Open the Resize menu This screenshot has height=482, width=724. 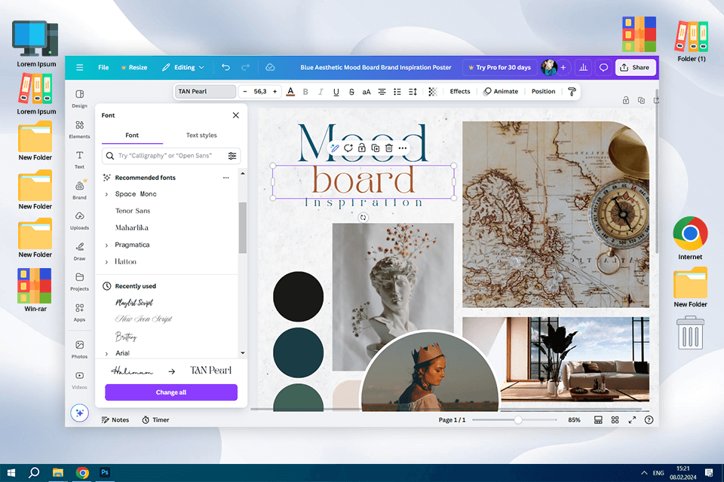click(x=134, y=67)
